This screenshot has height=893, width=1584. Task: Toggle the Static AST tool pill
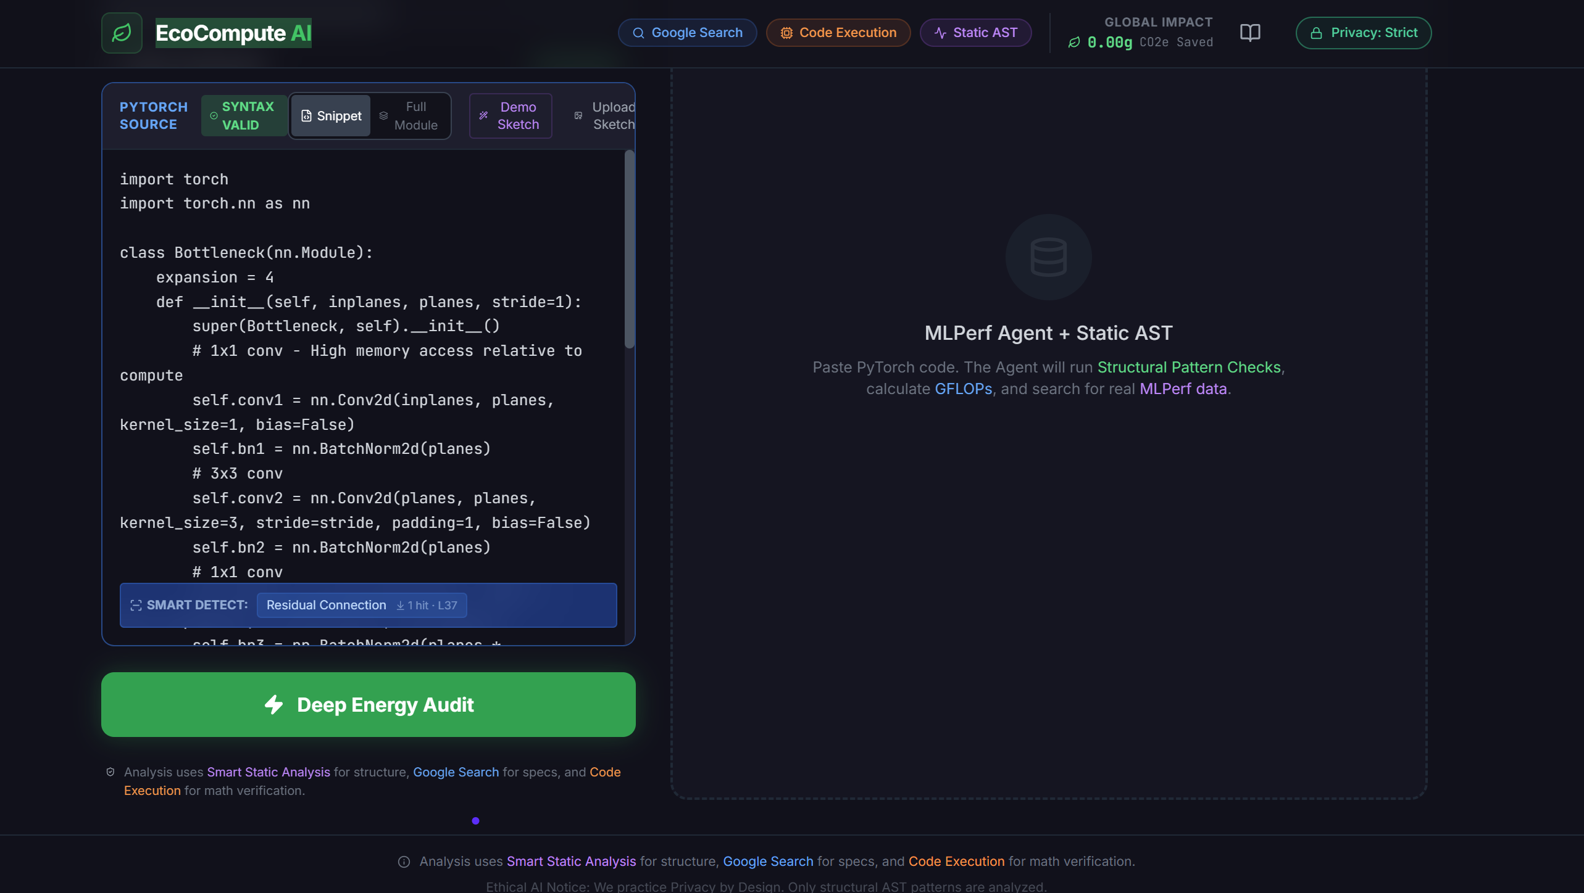pos(975,33)
